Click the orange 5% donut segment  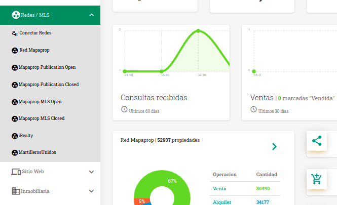point(141,201)
